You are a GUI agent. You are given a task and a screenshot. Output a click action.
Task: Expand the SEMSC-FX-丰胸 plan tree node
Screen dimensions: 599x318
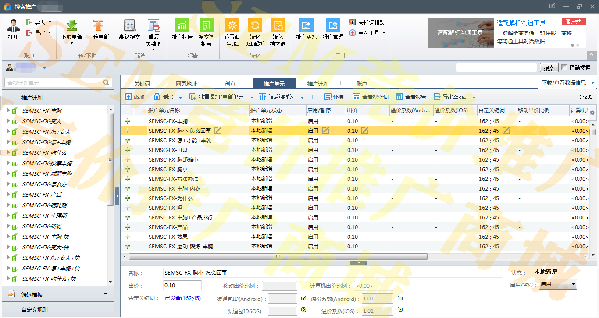click(x=8, y=110)
